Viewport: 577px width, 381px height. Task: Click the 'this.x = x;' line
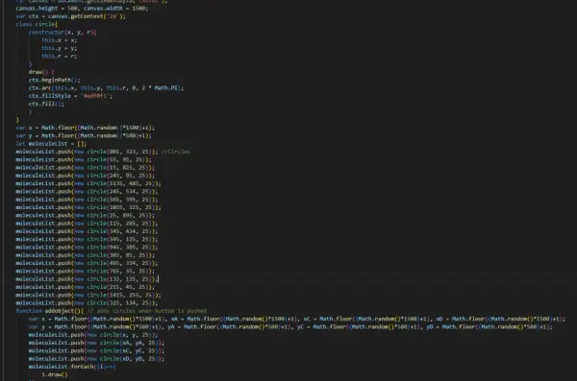(60, 40)
